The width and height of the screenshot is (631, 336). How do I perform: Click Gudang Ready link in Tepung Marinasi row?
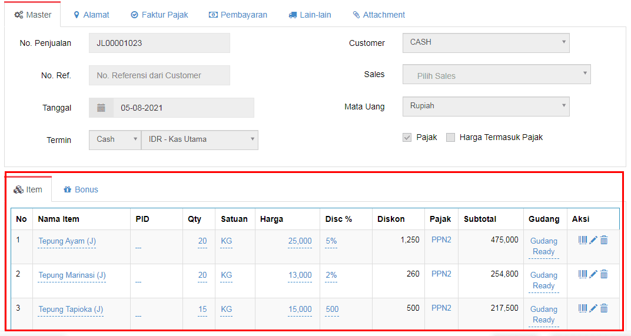point(543,280)
